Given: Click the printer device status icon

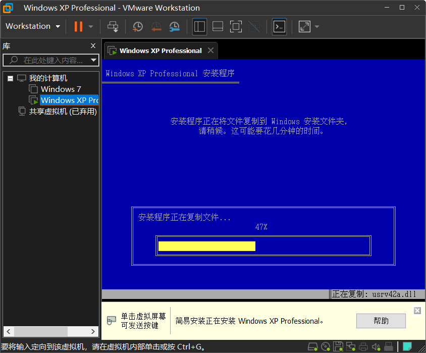Looking at the screenshot, I should click(x=364, y=347).
